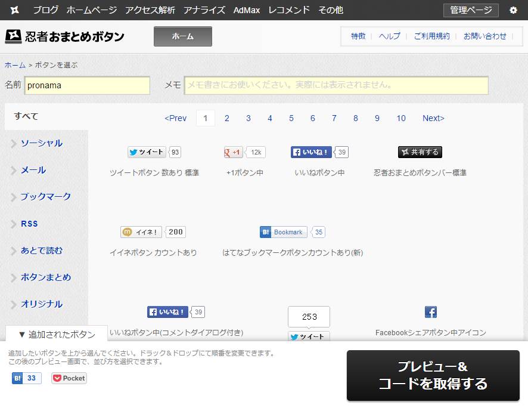Collapse the 追加されたボタン panel
Image resolution: width=528 pixels, height=411 pixels.
point(57,334)
